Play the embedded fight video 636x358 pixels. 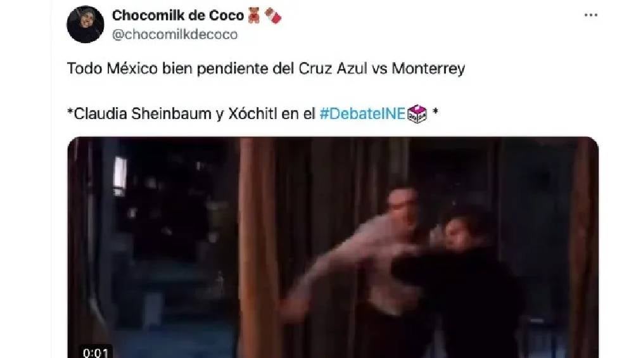tap(333, 248)
